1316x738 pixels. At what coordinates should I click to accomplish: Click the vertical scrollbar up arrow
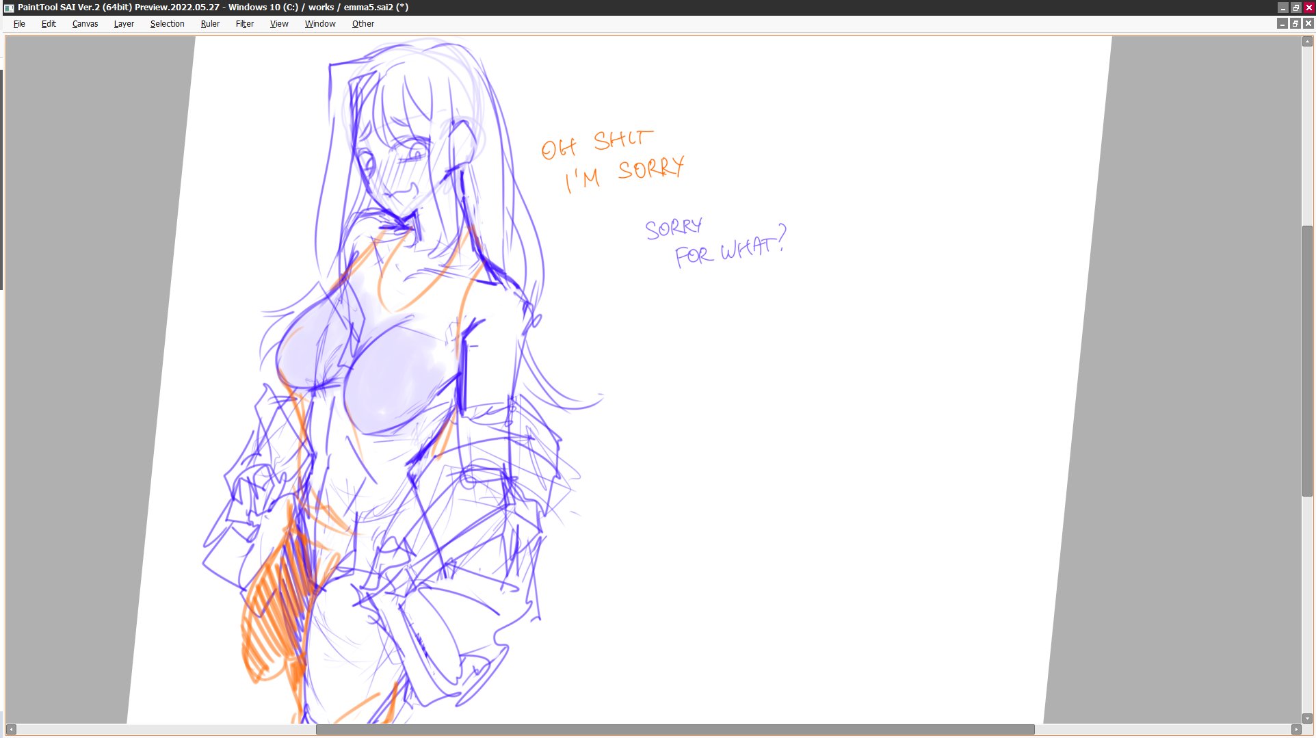coord(1307,42)
